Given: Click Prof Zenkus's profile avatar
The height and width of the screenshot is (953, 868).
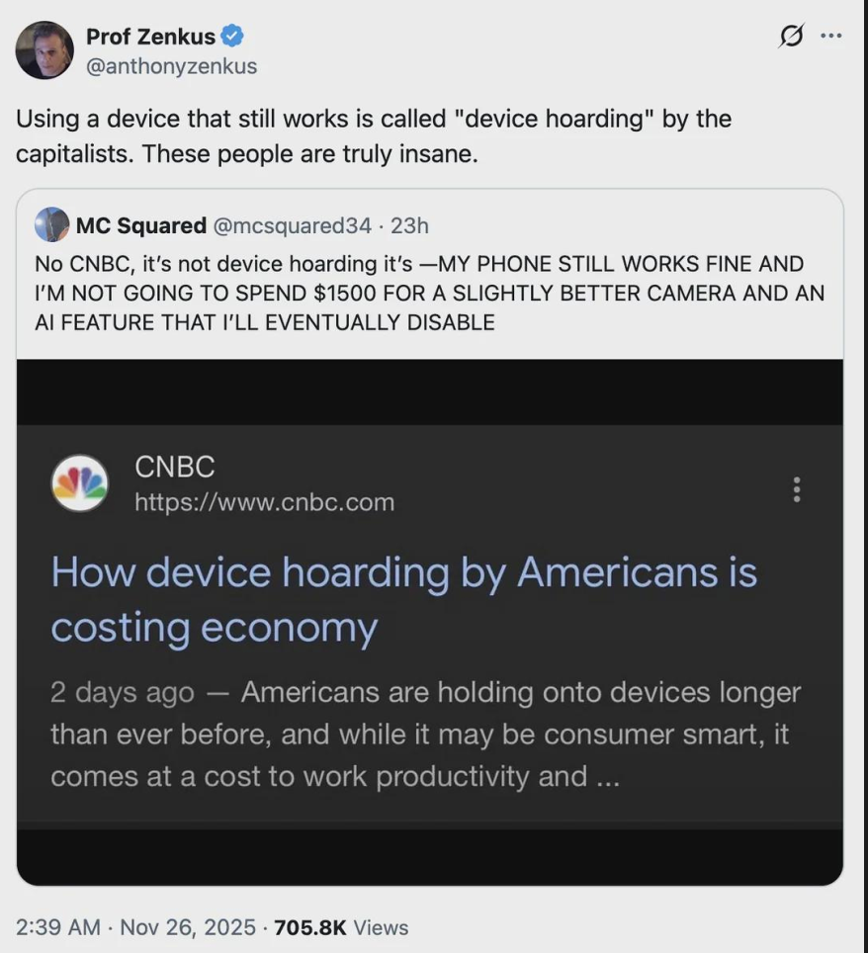Looking at the screenshot, I should pyautogui.click(x=44, y=50).
